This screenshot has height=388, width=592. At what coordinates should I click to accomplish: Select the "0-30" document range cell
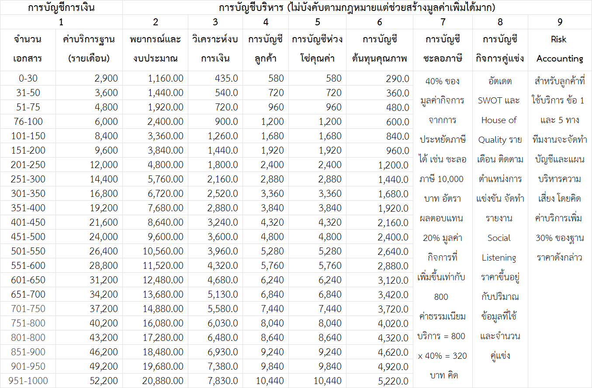[x=28, y=79]
